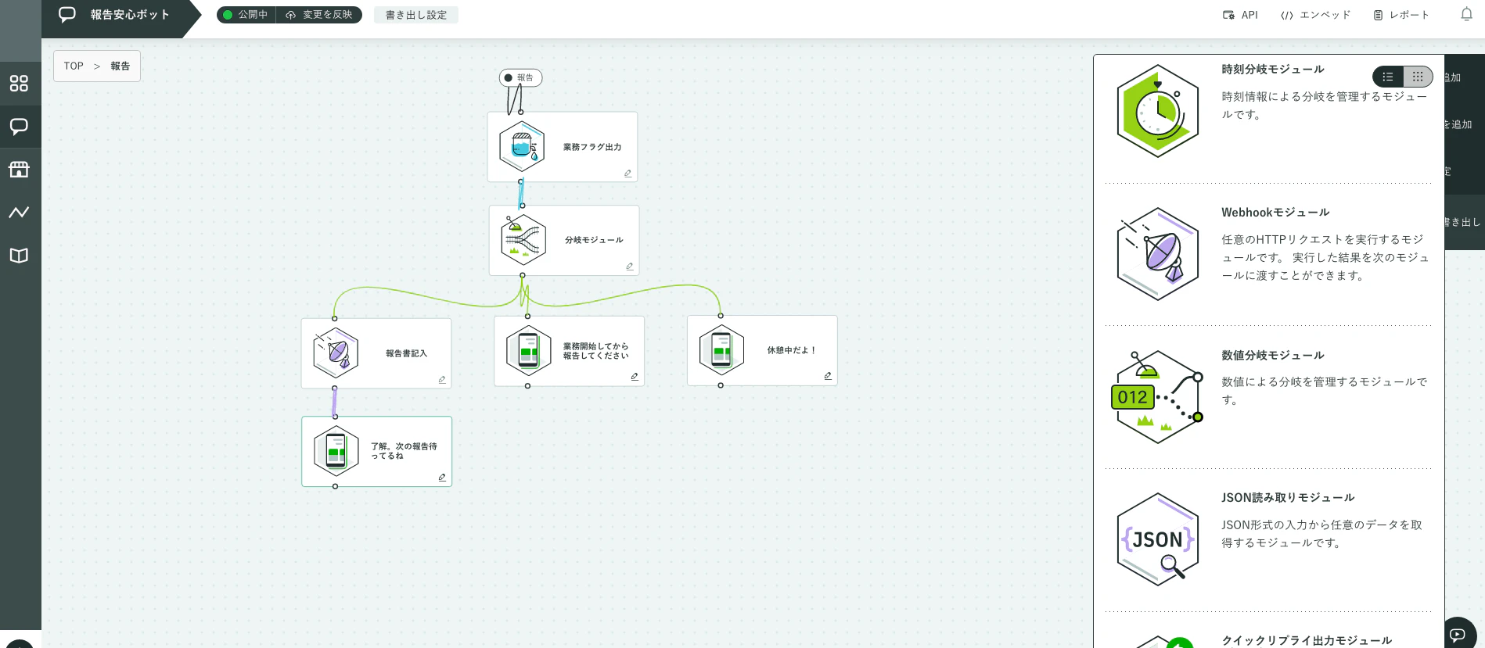Image resolution: width=1485 pixels, height=648 pixels.
Task: Click the Webhookモジュール title
Action: [x=1275, y=213]
